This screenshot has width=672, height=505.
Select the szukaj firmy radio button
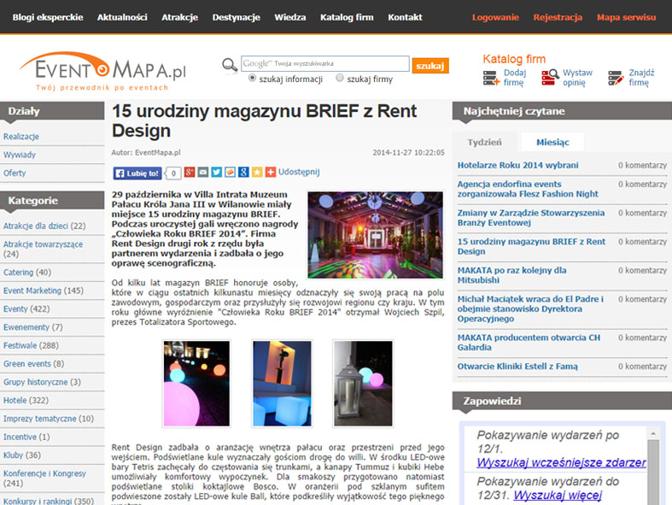tap(340, 78)
